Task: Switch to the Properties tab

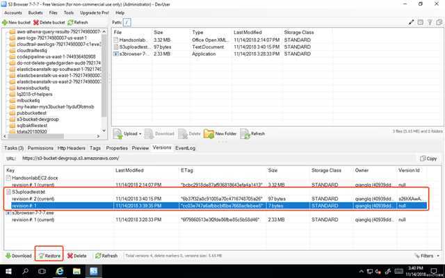Action: (x=117, y=148)
